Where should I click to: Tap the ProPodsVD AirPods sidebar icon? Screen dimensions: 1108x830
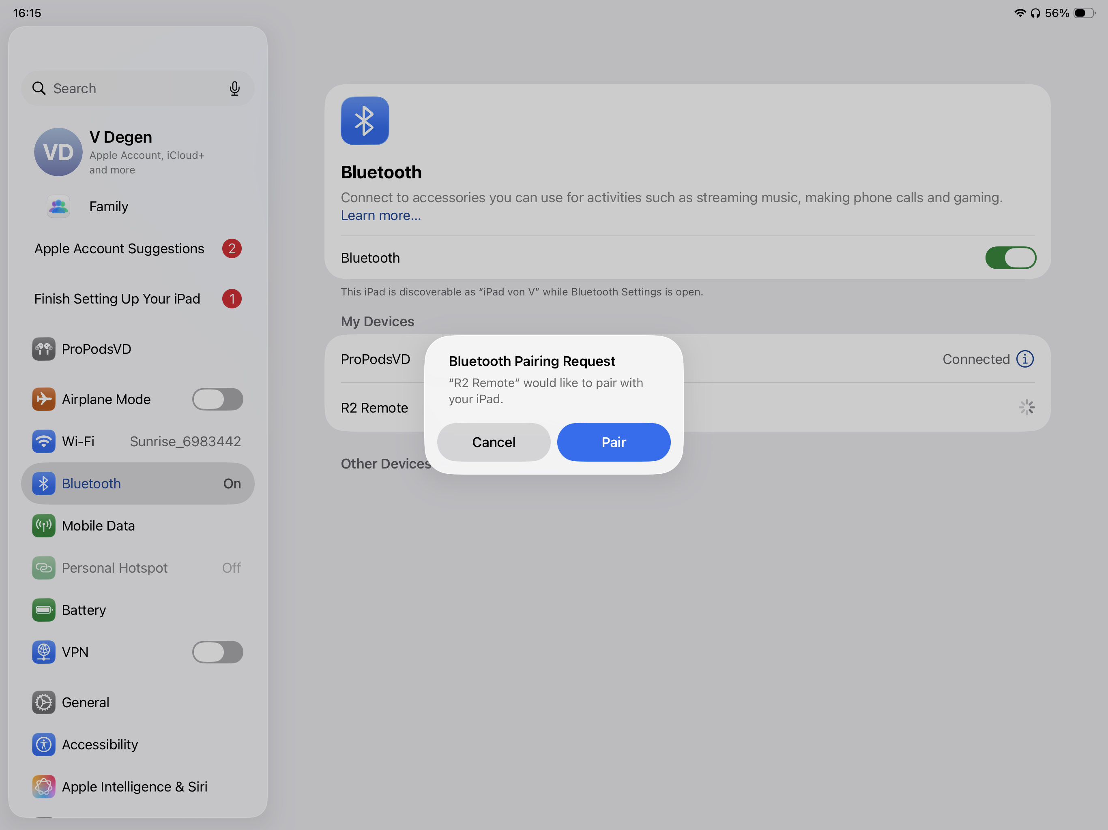[43, 349]
